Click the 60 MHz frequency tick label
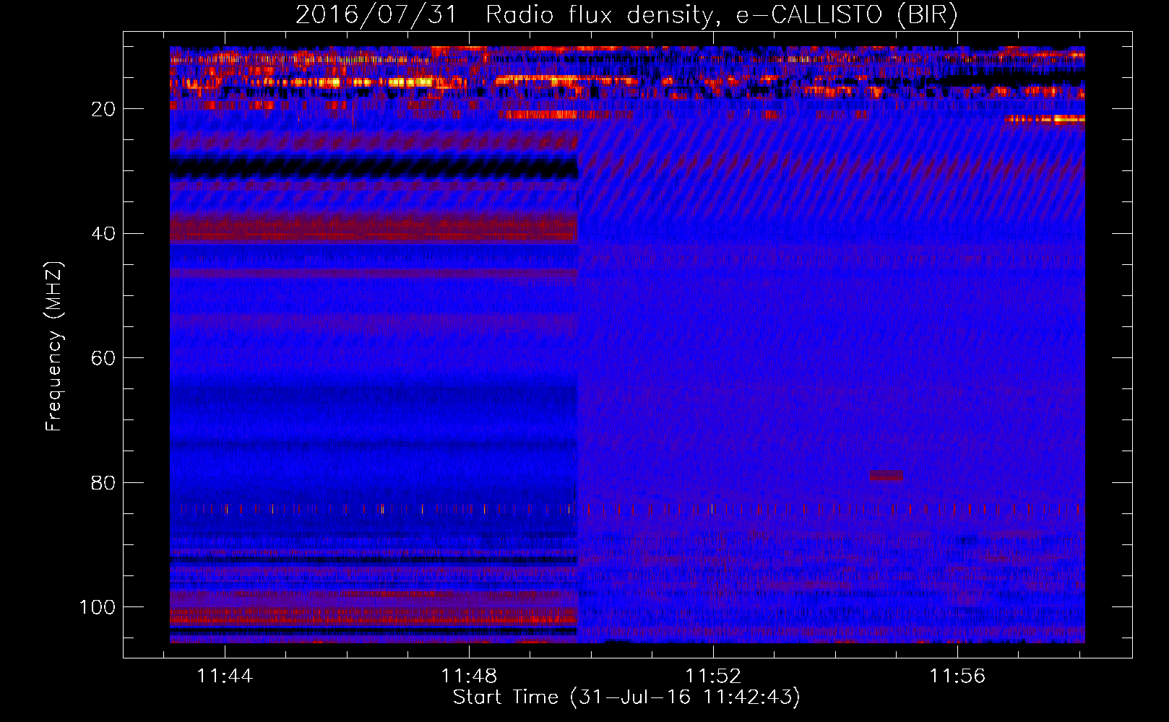The width and height of the screenshot is (1169, 722). pos(104,358)
